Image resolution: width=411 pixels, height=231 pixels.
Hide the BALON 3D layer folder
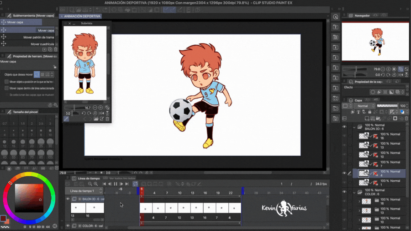344,127
